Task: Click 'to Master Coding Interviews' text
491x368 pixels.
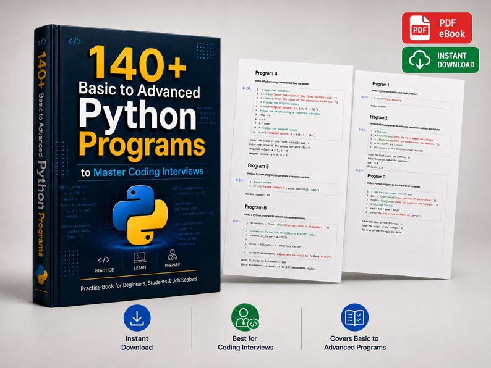Action: 142,172
